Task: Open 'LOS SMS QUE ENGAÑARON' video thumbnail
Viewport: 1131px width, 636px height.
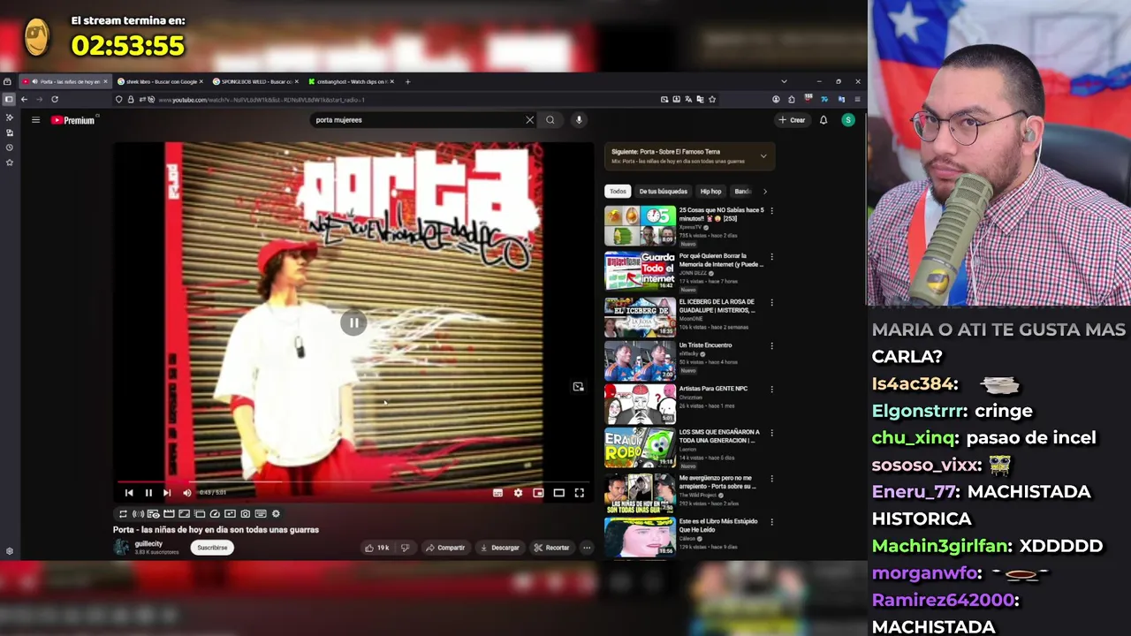Action: pos(640,448)
